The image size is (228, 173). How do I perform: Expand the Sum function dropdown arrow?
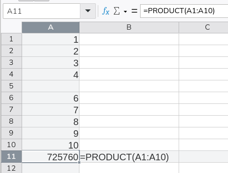click(125, 11)
